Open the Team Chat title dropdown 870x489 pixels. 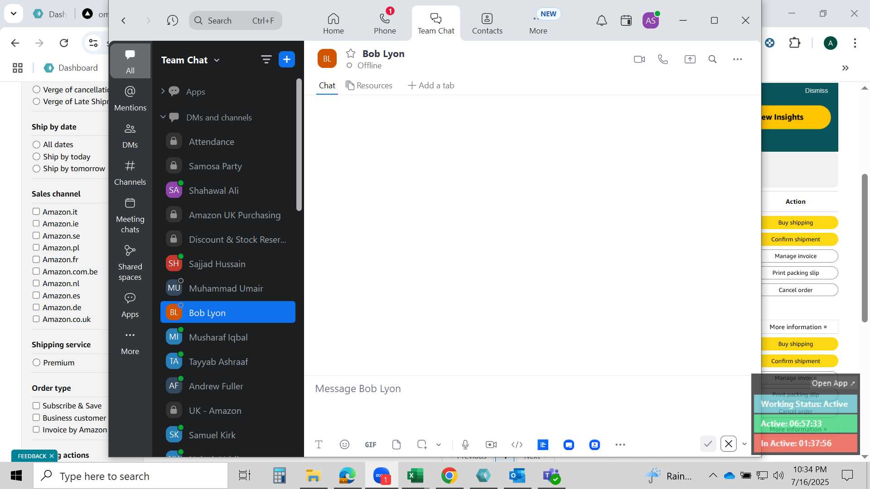point(217,60)
